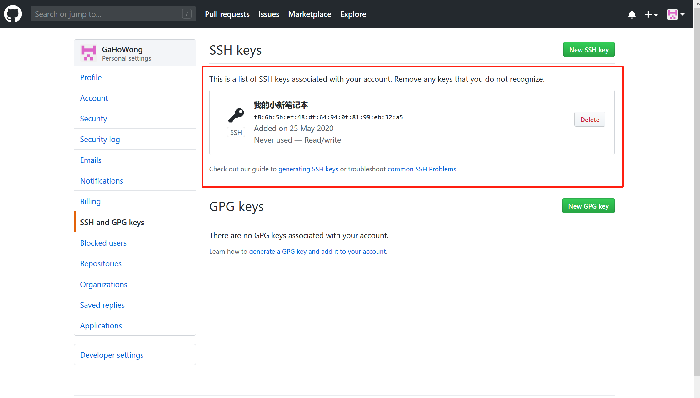700x398 pixels.
Task: Follow the common SSH Problems link
Action: pyautogui.click(x=422, y=169)
